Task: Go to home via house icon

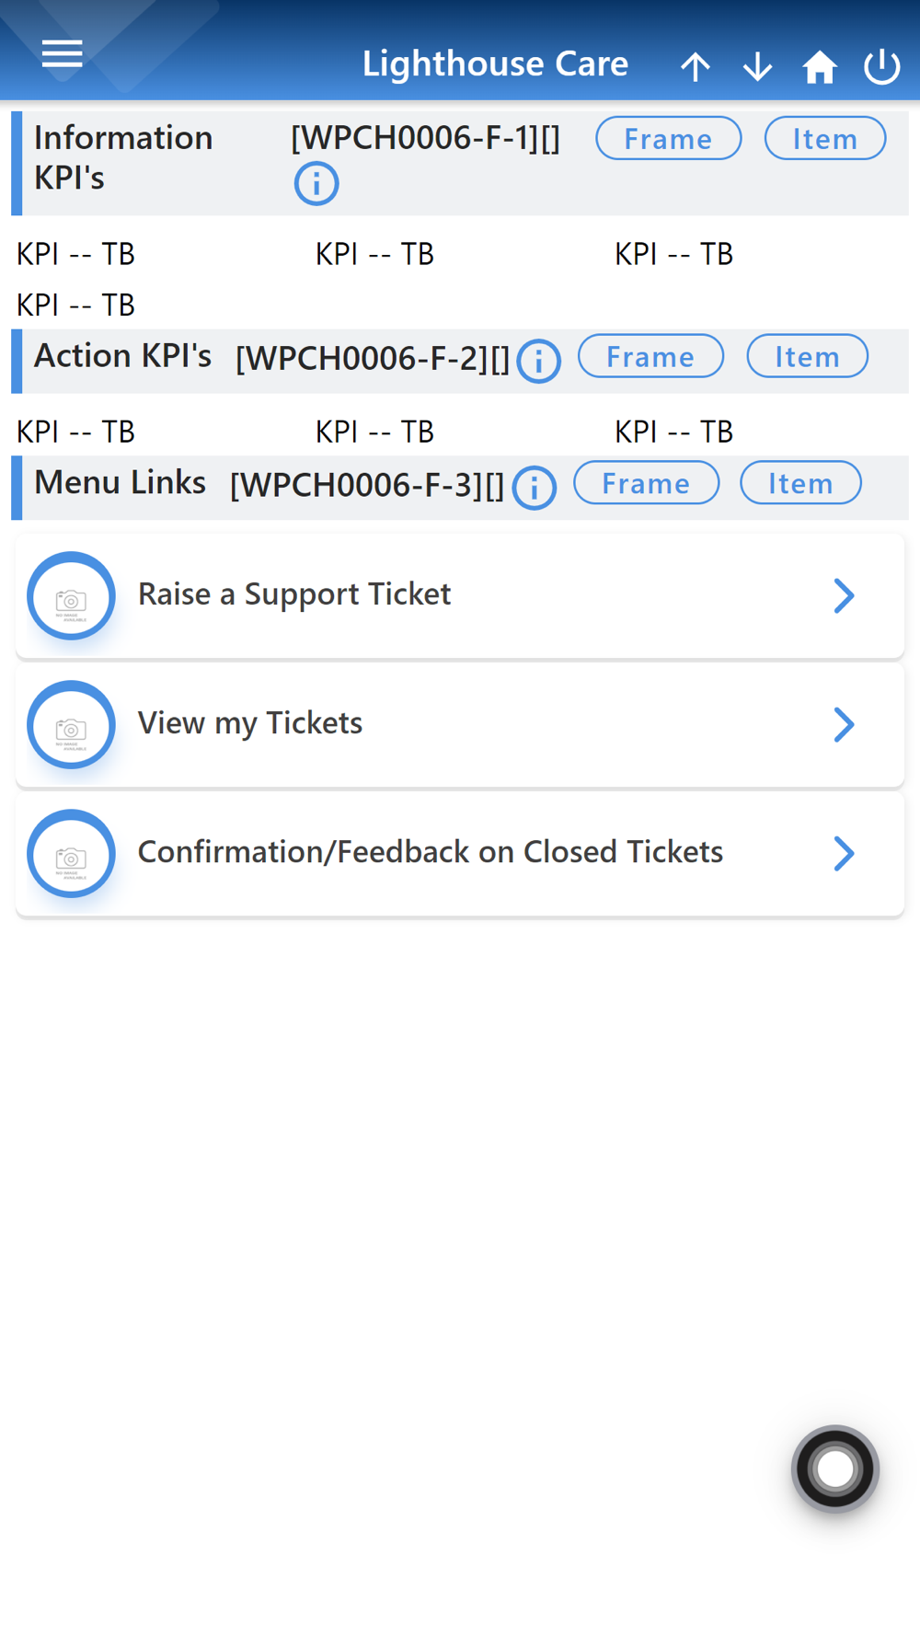Action: pos(819,66)
